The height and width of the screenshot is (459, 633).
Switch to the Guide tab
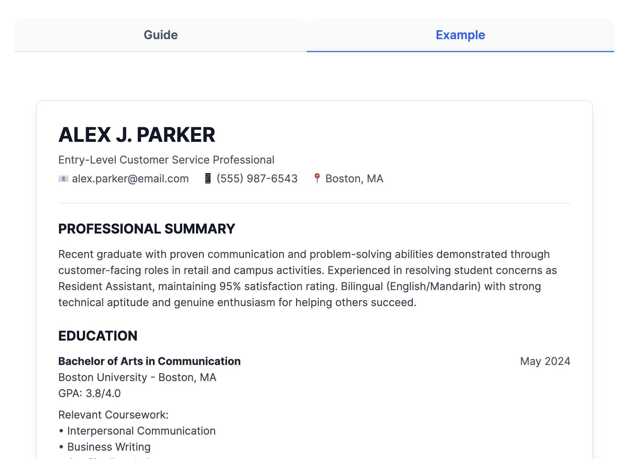point(161,35)
